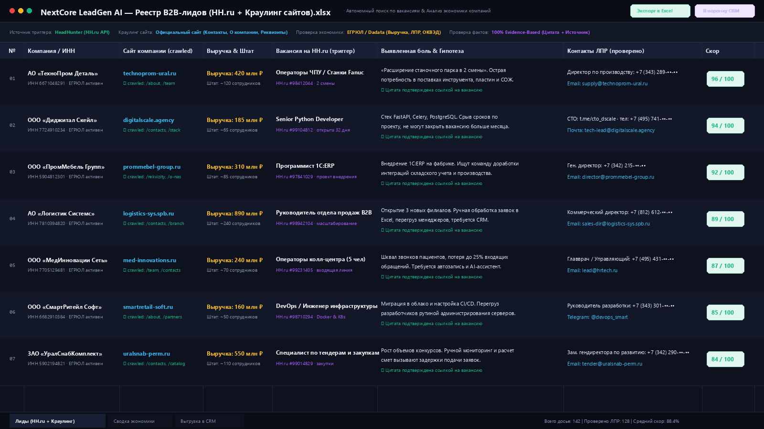Viewport: 764px width, 429px height.
Task: Select the '89 / 100' score badge
Action: click(x=725, y=219)
